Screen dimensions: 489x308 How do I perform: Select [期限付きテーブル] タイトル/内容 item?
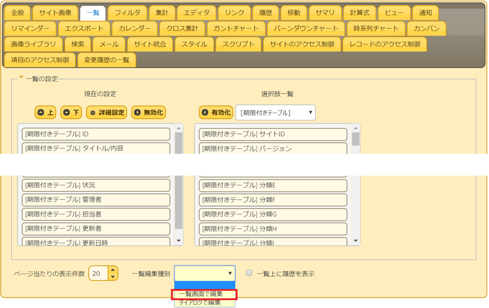[x=96, y=148]
